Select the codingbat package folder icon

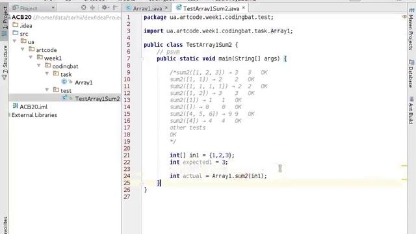click(x=48, y=66)
